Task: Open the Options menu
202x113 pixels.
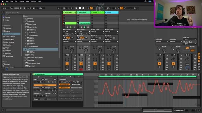Action: (34, 1)
